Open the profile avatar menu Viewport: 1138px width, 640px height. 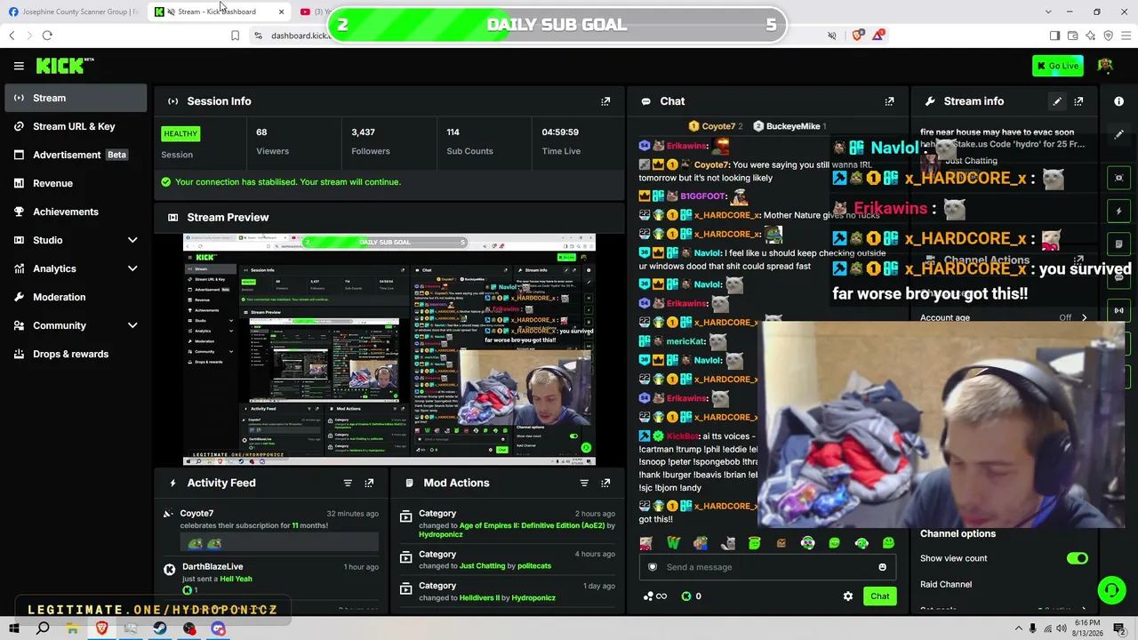point(1105,66)
